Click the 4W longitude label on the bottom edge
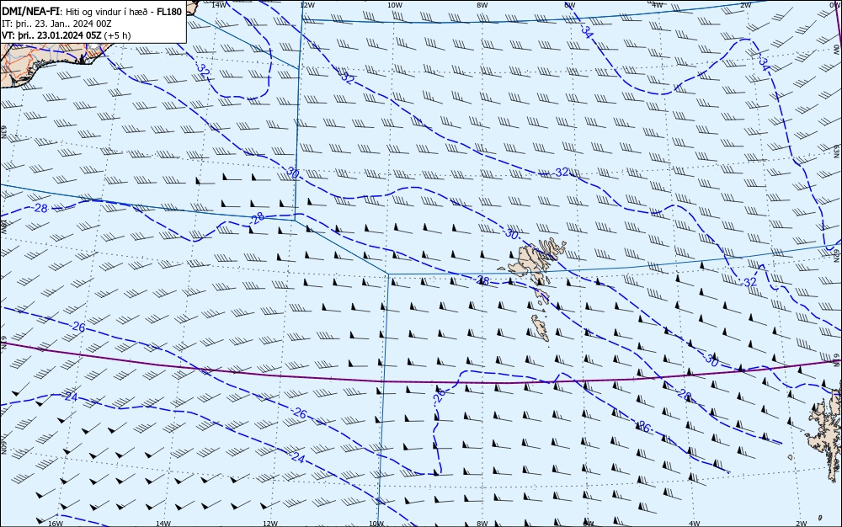Screen dimensions: 842x527 tap(695, 524)
